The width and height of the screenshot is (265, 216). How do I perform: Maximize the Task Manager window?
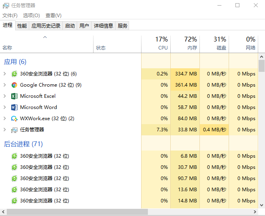pos(237,6)
